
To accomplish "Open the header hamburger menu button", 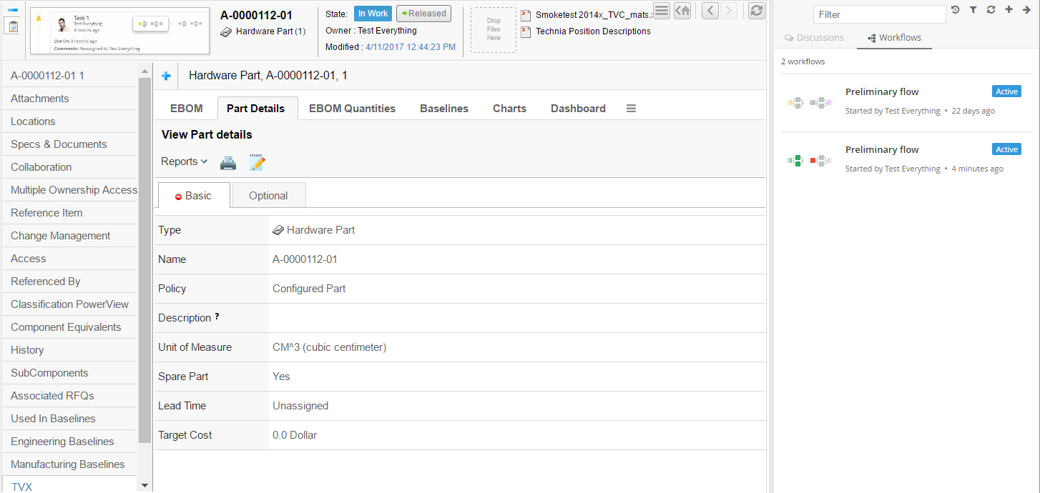I will tap(662, 11).
